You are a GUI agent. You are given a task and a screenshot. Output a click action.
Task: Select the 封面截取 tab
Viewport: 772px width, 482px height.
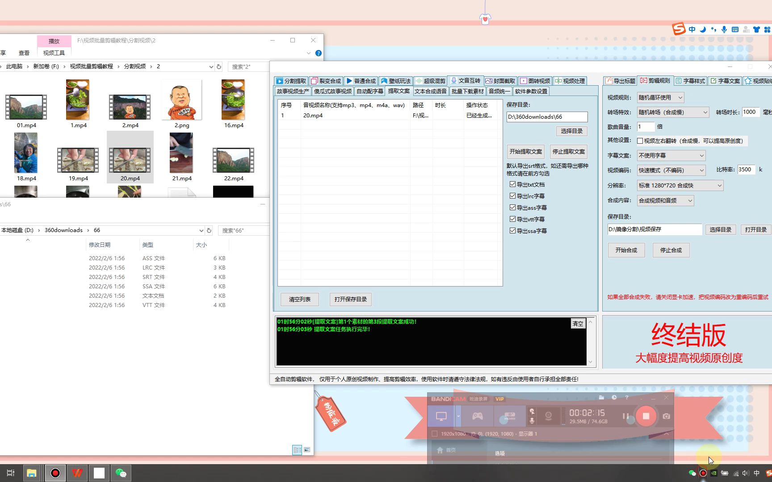(x=500, y=81)
